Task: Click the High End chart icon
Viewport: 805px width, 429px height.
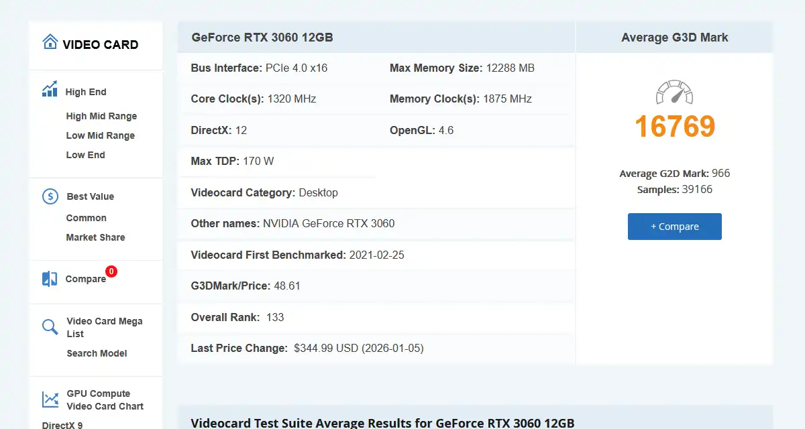Action: click(50, 90)
